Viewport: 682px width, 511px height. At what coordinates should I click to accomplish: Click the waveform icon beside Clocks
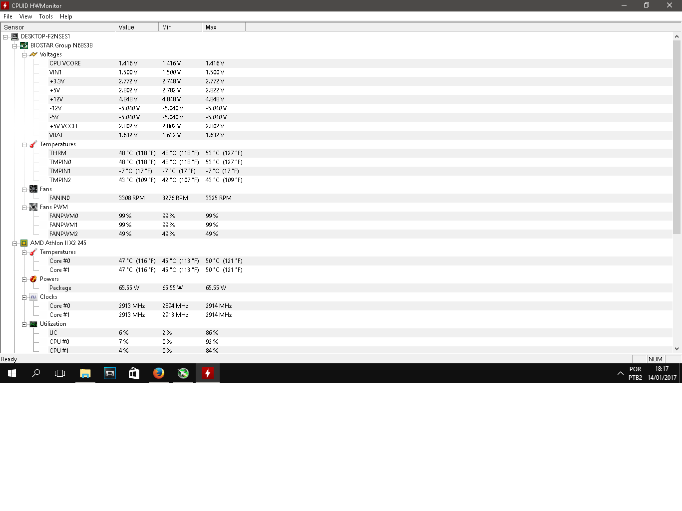(33, 297)
